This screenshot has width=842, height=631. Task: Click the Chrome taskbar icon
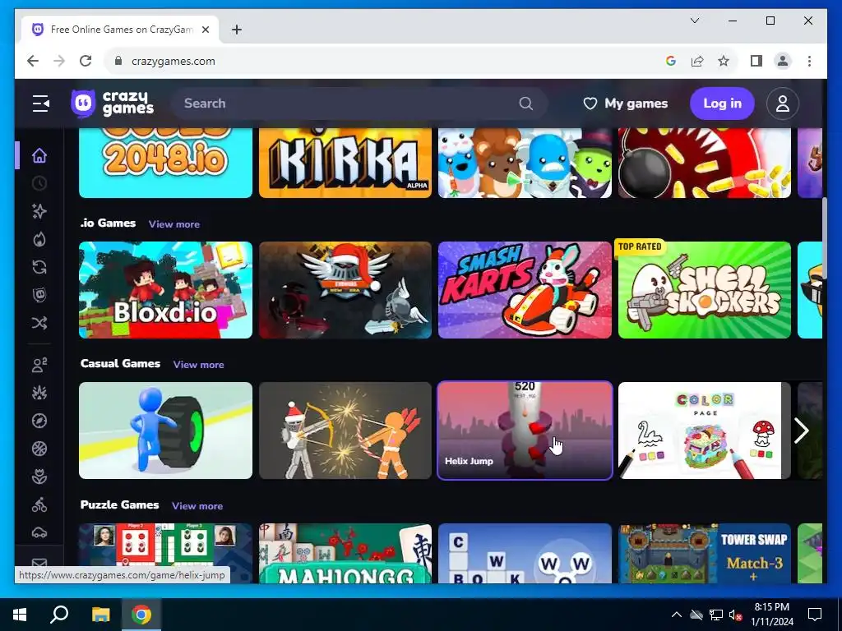pyautogui.click(x=141, y=615)
